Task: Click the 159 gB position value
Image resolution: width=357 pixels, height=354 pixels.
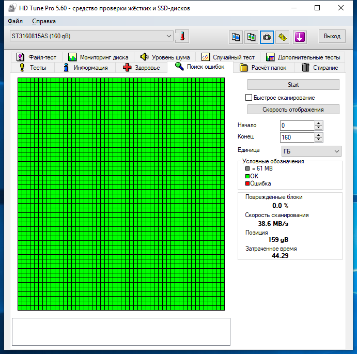Action: pos(278,240)
